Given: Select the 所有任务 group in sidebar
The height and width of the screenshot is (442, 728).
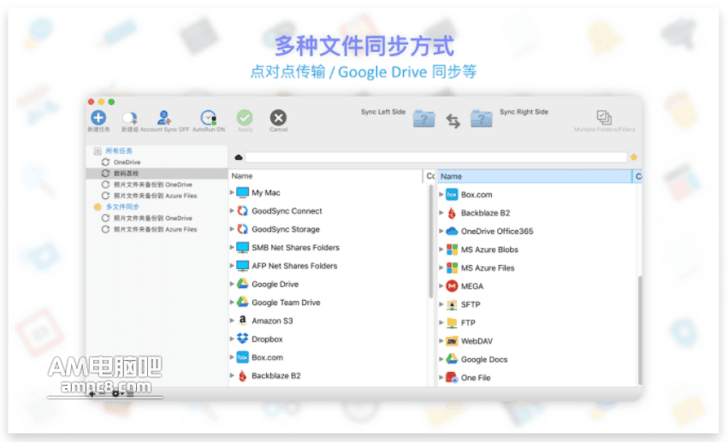Looking at the screenshot, I should coord(118,150).
